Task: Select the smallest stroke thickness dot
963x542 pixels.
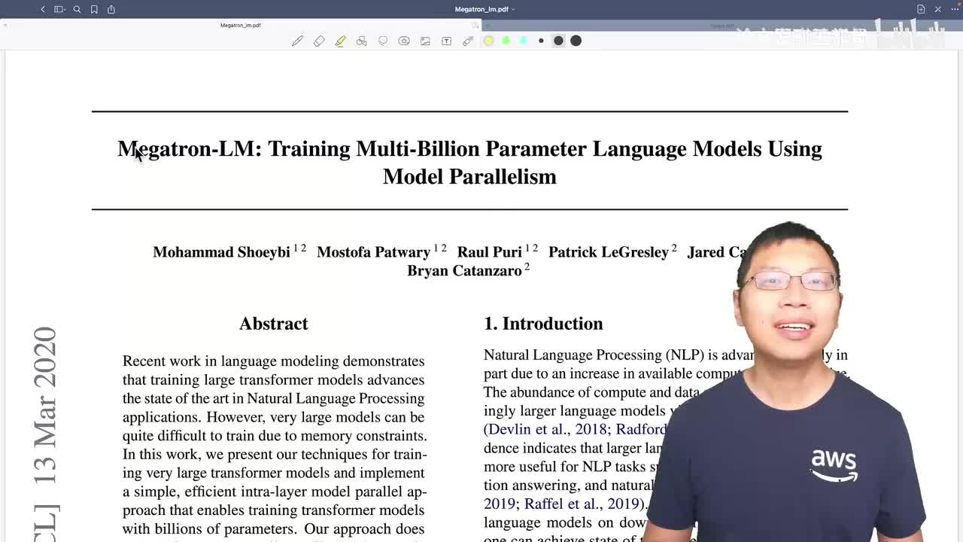Action: (x=541, y=41)
